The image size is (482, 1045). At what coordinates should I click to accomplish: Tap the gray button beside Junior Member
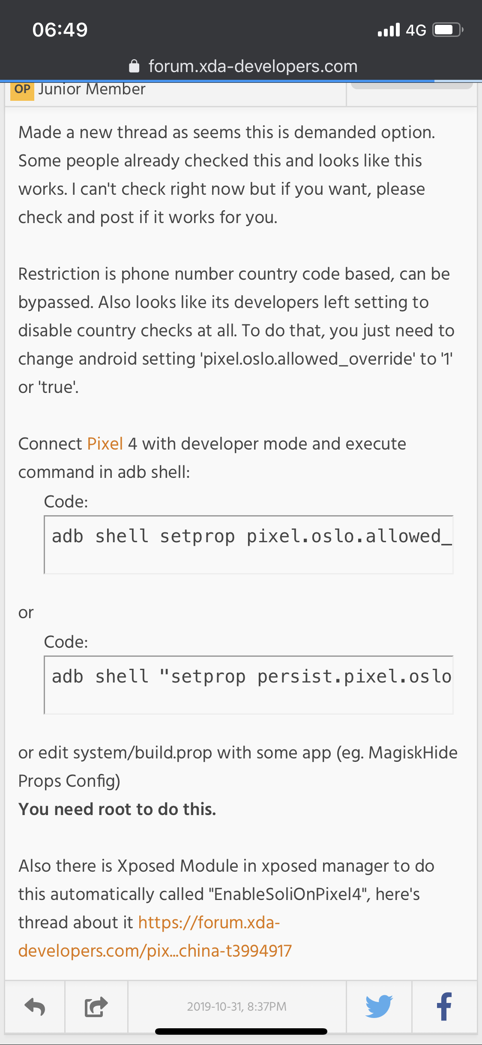click(411, 86)
